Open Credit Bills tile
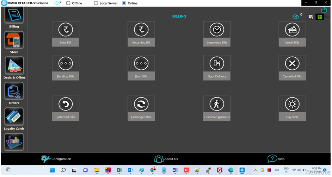Image resolution: width=332 pixels, height=177 pixels. (x=292, y=34)
